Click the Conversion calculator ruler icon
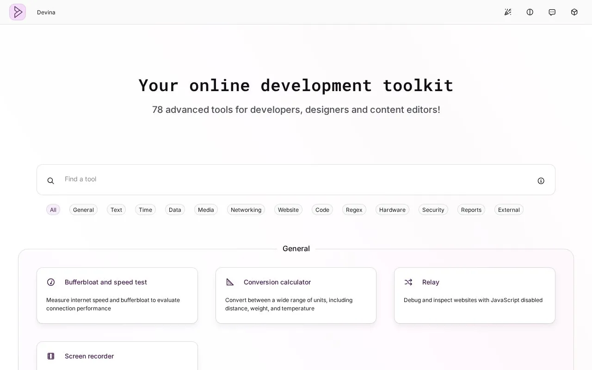This screenshot has height=370, width=592. pyautogui.click(x=230, y=282)
